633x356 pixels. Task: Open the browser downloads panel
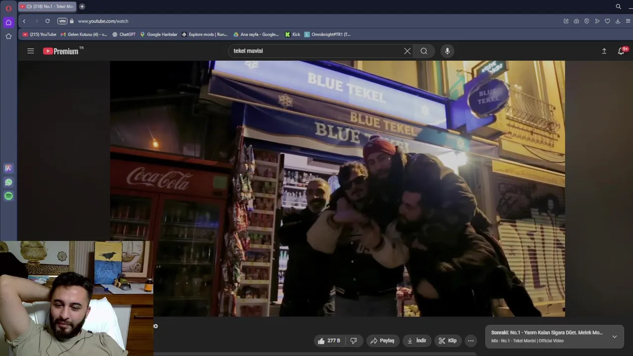point(618,21)
